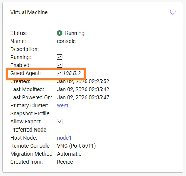The height and width of the screenshot is (176, 186).
Task: Click the green Running status icon
Action: click(x=60, y=33)
